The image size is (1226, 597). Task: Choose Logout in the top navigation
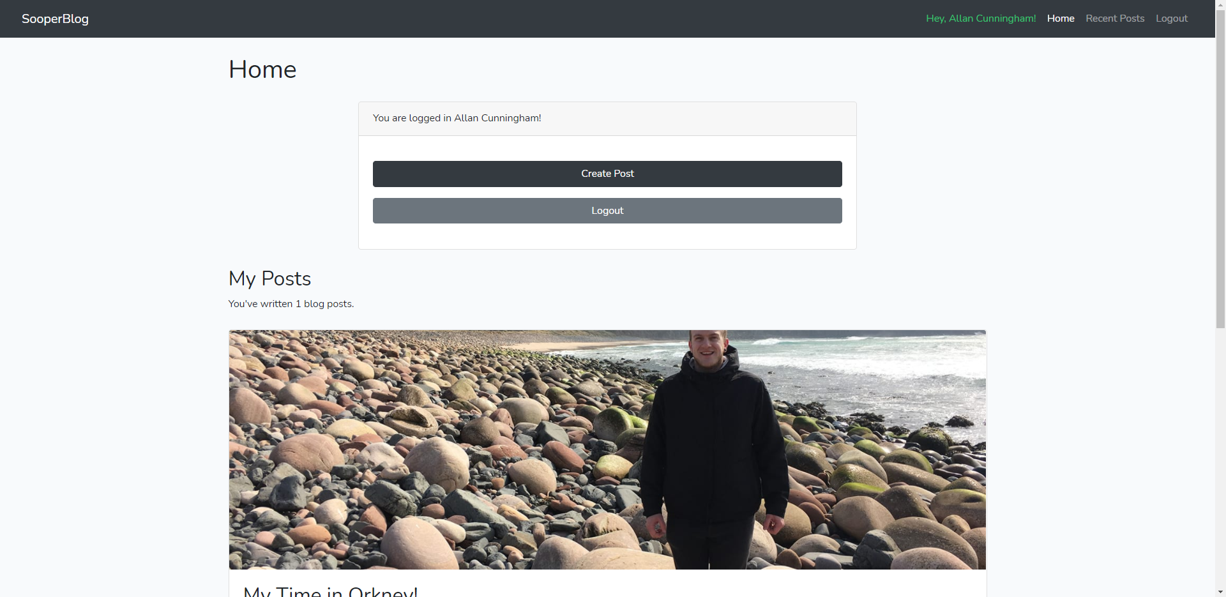[1172, 19]
